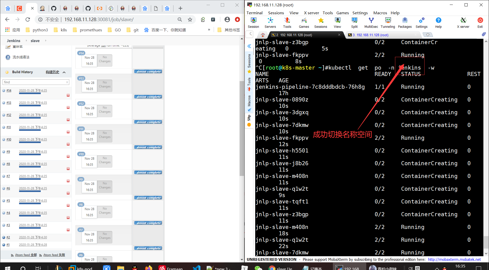This screenshot has height=270, width=489.
Task: Expand the slave breadcrumb arrow
Action: click(x=46, y=41)
